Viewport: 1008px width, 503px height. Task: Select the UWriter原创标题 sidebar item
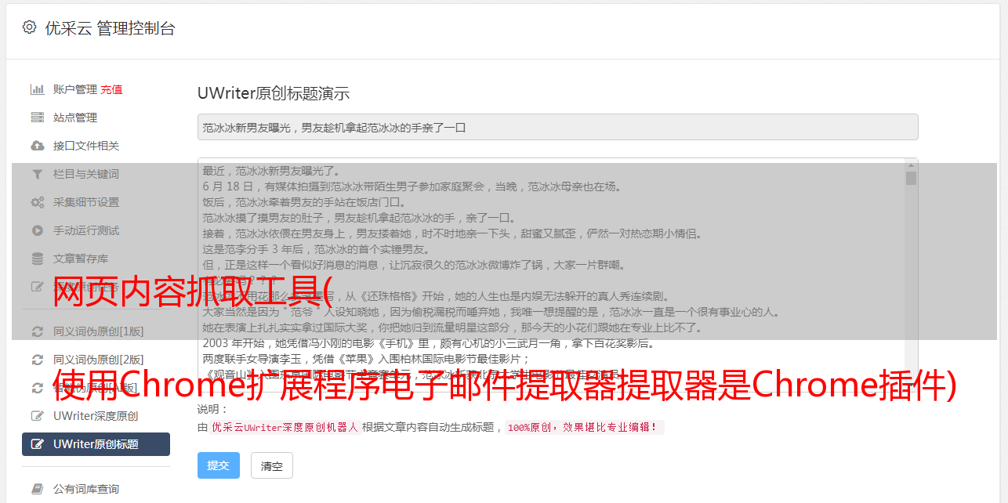96,444
